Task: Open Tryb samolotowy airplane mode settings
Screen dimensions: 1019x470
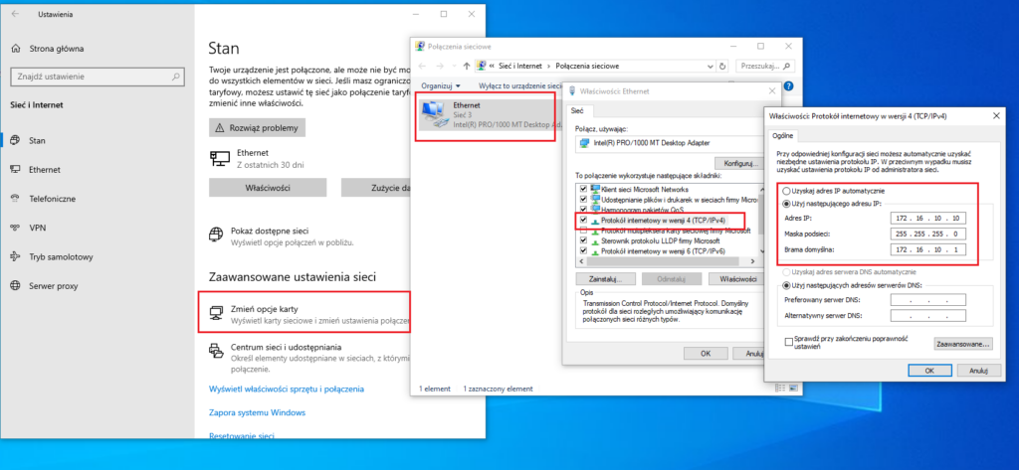Action: pos(15,256)
